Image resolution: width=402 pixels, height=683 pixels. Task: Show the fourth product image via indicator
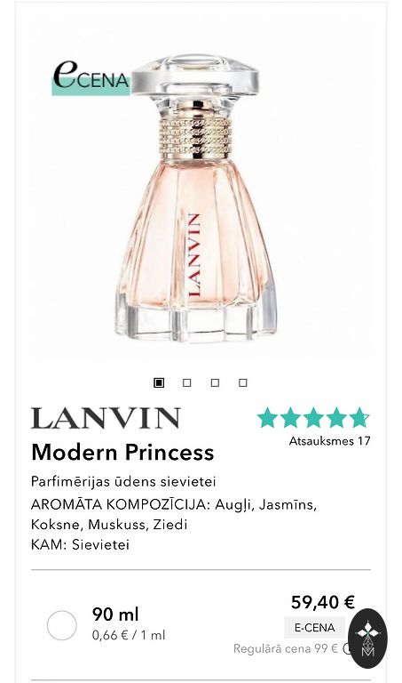click(x=243, y=383)
